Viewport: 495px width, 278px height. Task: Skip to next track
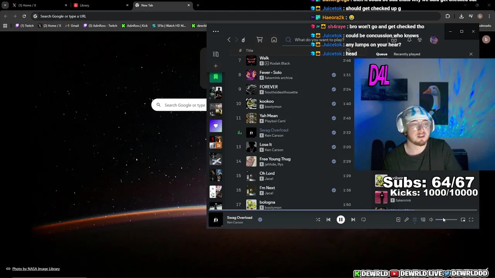(353, 220)
